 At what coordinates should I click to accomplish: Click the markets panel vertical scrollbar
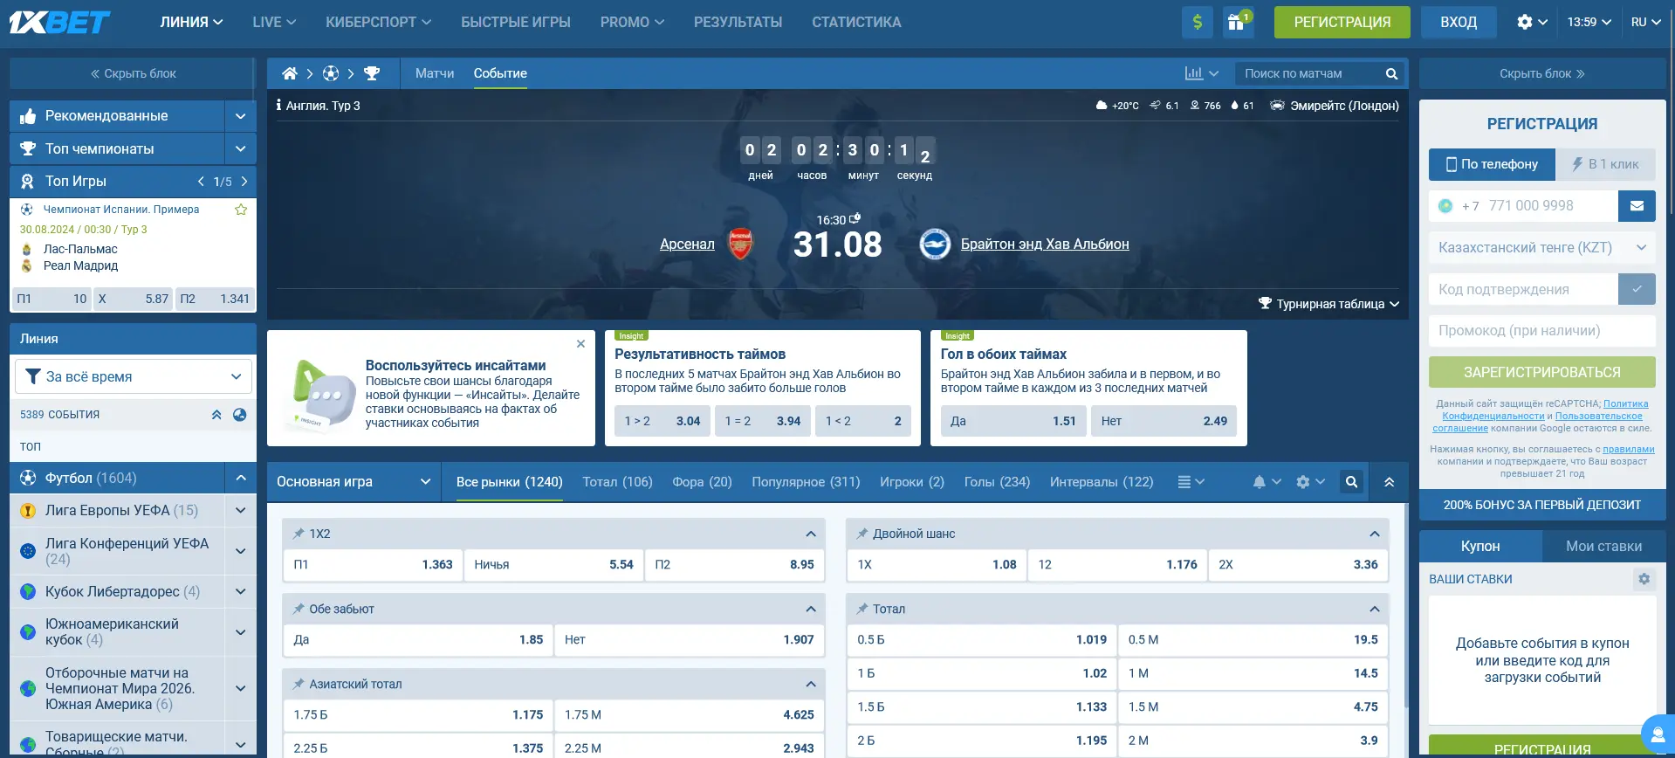[1405, 605]
